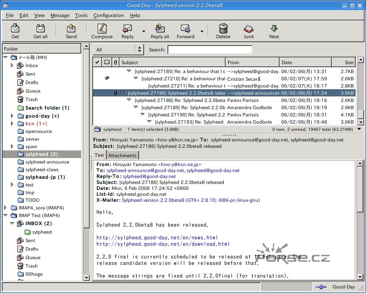This screenshot has height=294, width=367.
Task: Click the Get mail toolbar icon
Action: click(15, 28)
